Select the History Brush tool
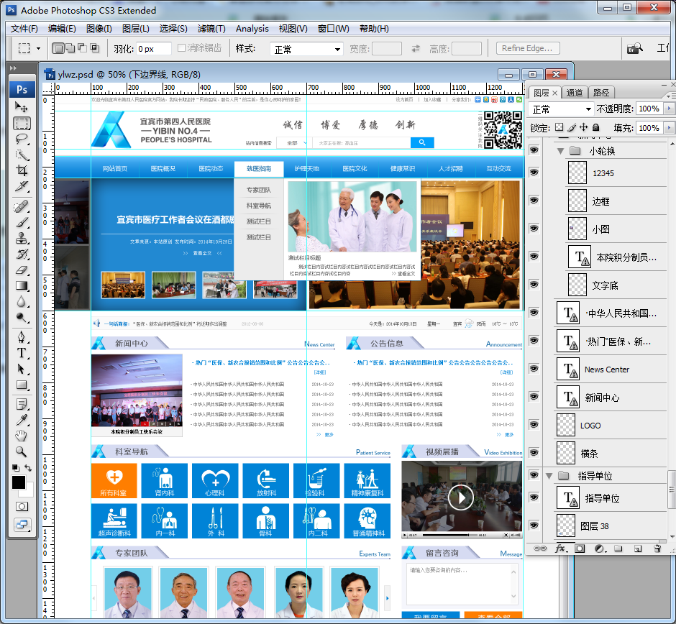Viewport: 676px width, 624px height. coord(22,254)
